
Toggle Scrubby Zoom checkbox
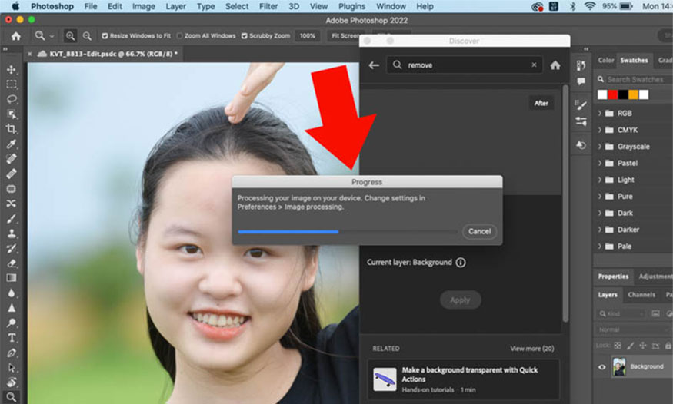[244, 36]
